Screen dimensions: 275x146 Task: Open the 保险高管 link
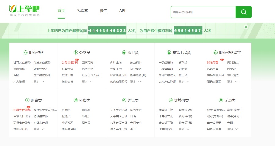pos(213,62)
